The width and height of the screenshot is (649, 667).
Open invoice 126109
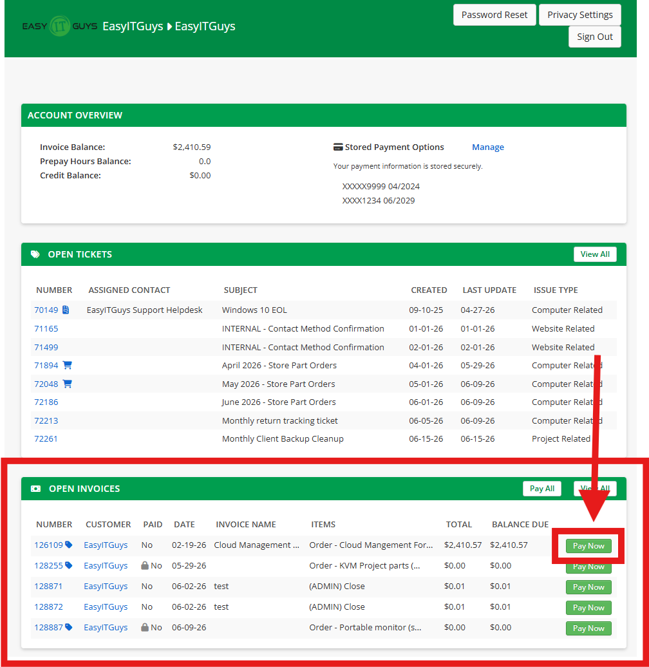click(x=48, y=545)
